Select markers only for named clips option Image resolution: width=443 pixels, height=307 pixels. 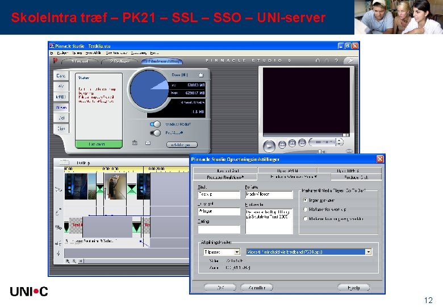tap(305, 219)
